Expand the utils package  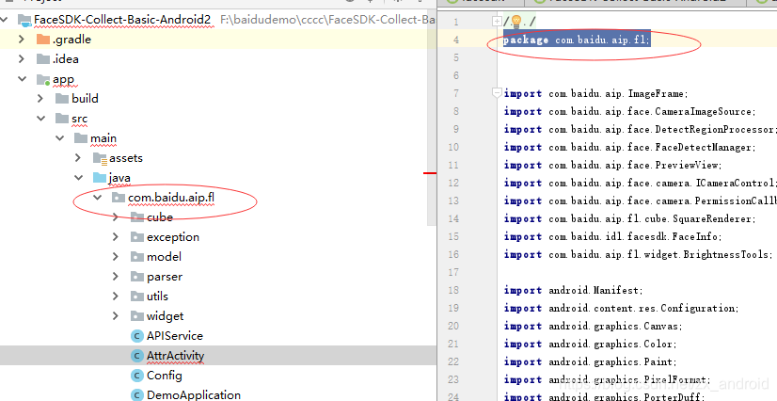tap(116, 297)
